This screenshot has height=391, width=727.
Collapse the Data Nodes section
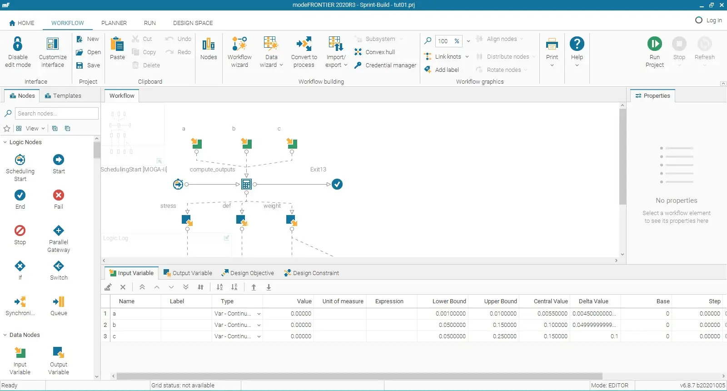click(5, 335)
